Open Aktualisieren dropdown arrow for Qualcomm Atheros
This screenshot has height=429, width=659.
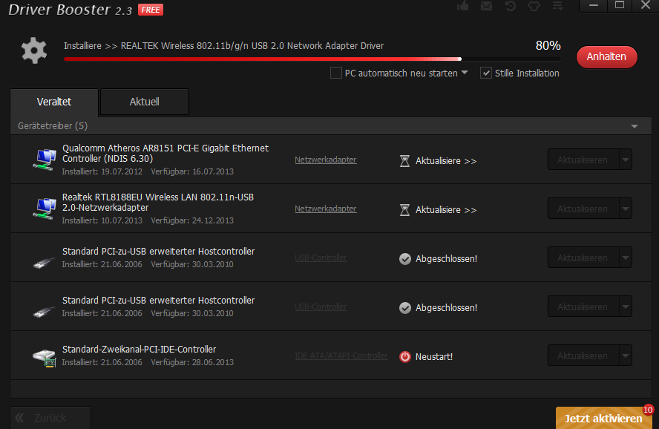[626, 160]
